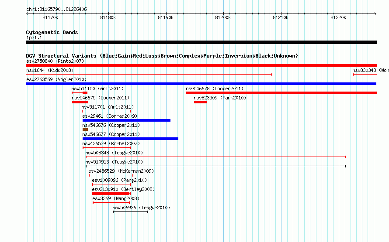
Task: Click the nsv511150 red variant glyph
Action: (80, 93)
